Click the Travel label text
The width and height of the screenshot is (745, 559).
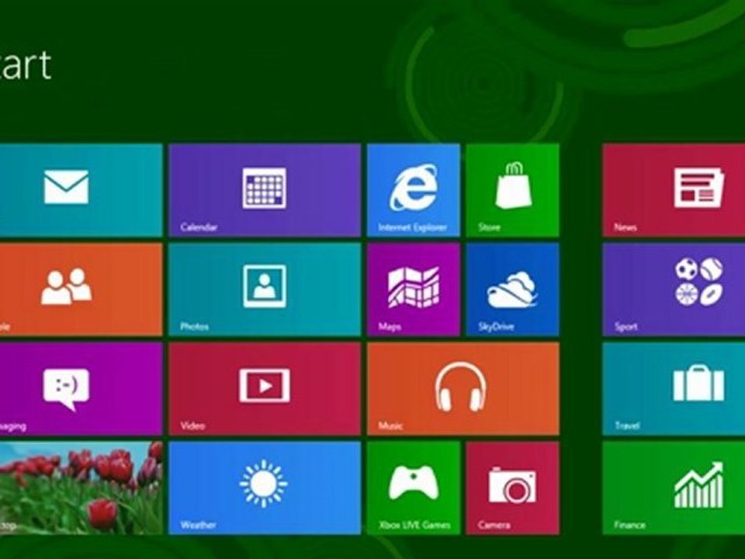click(x=627, y=426)
